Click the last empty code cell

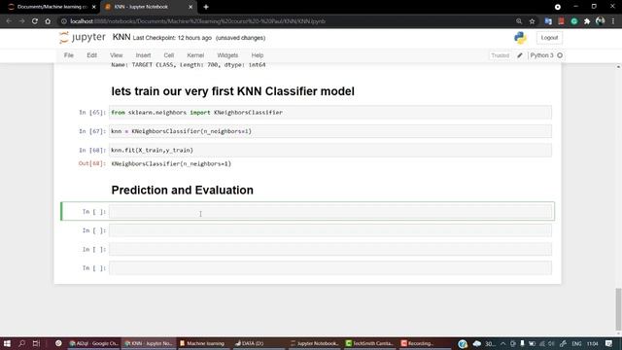330,268
